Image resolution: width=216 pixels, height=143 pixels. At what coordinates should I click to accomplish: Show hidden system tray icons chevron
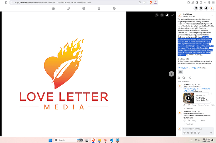point(191,140)
